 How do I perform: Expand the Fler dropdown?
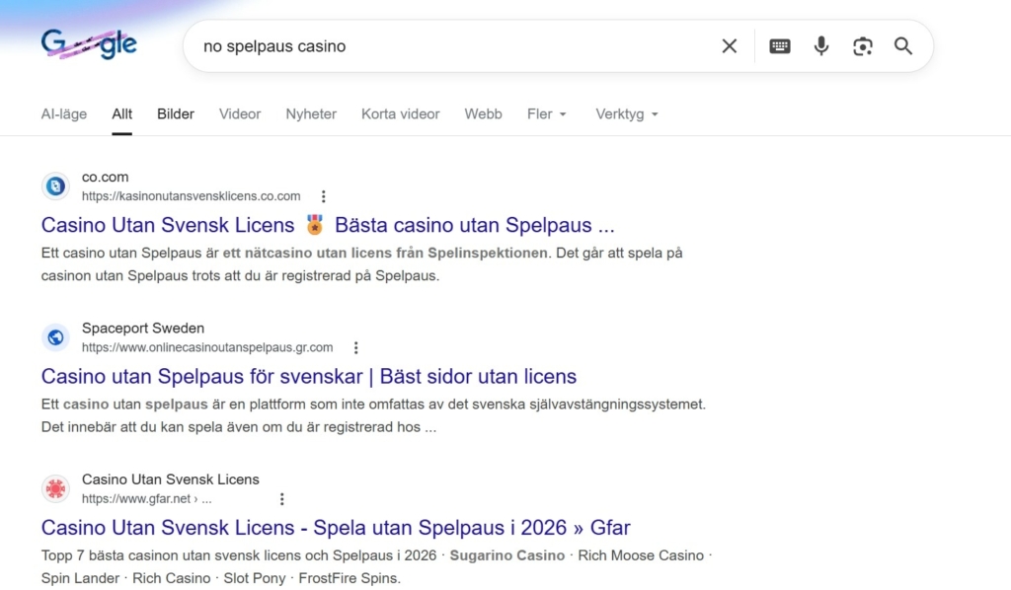(547, 114)
